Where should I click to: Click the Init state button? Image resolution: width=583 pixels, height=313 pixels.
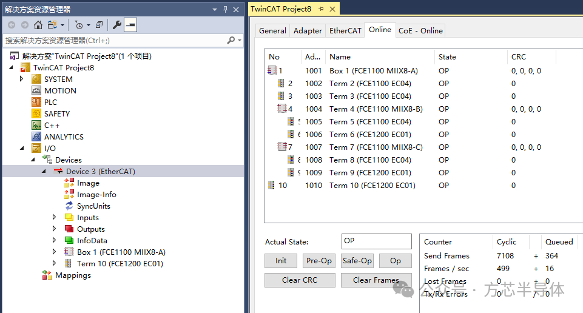pos(281,261)
